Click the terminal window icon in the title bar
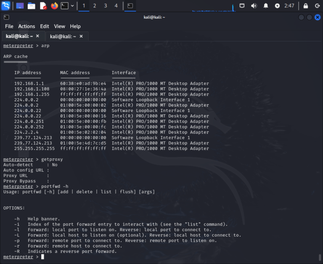323x264 pixels. point(6,17)
